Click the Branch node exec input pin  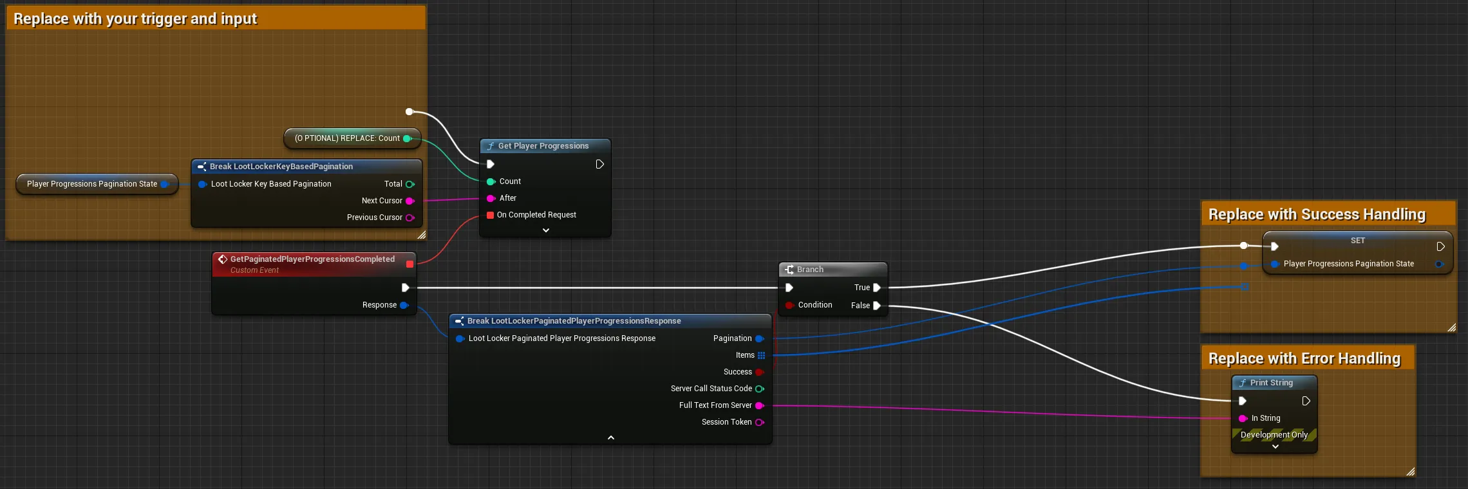click(x=789, y=288)
